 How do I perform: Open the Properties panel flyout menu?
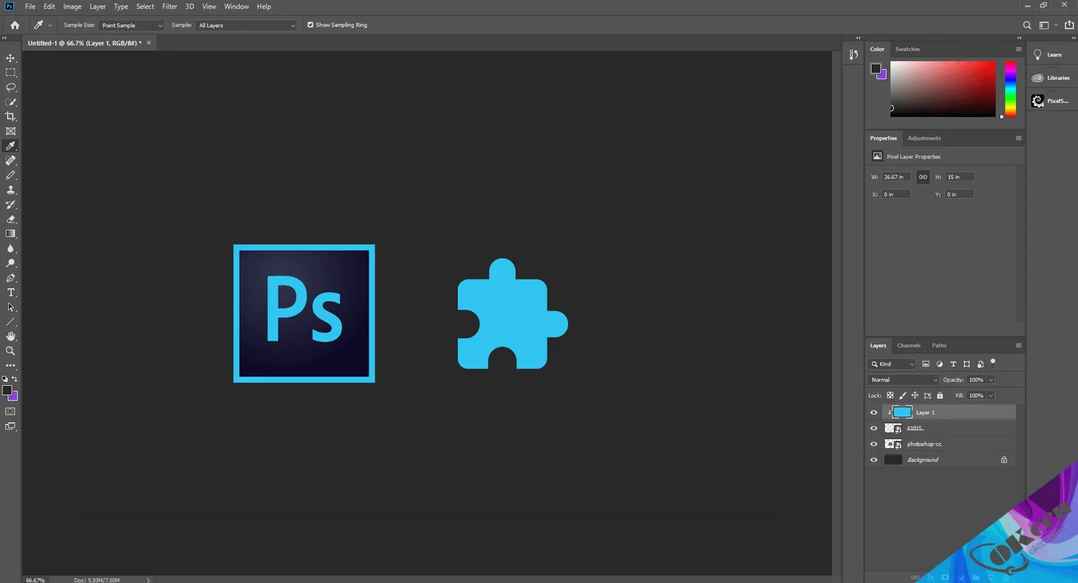(x=1018, y=138)
